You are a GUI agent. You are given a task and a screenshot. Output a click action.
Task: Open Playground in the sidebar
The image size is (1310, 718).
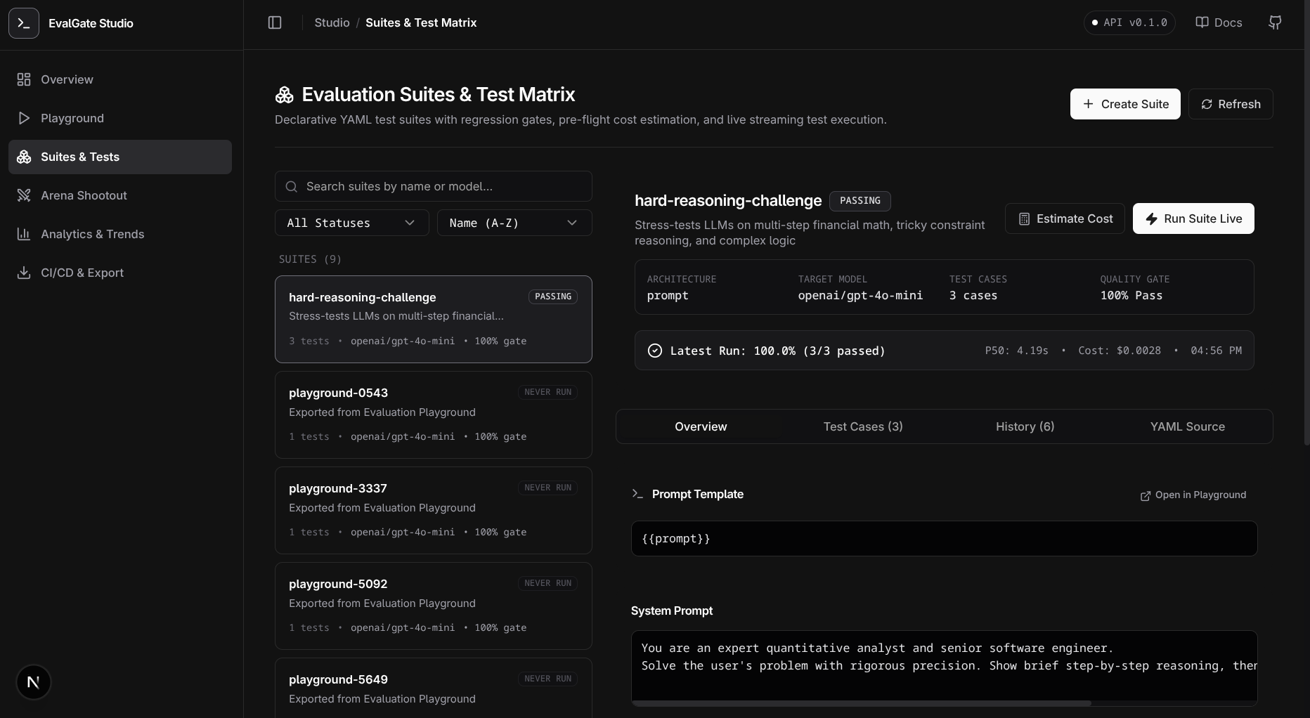click(120, 118)
